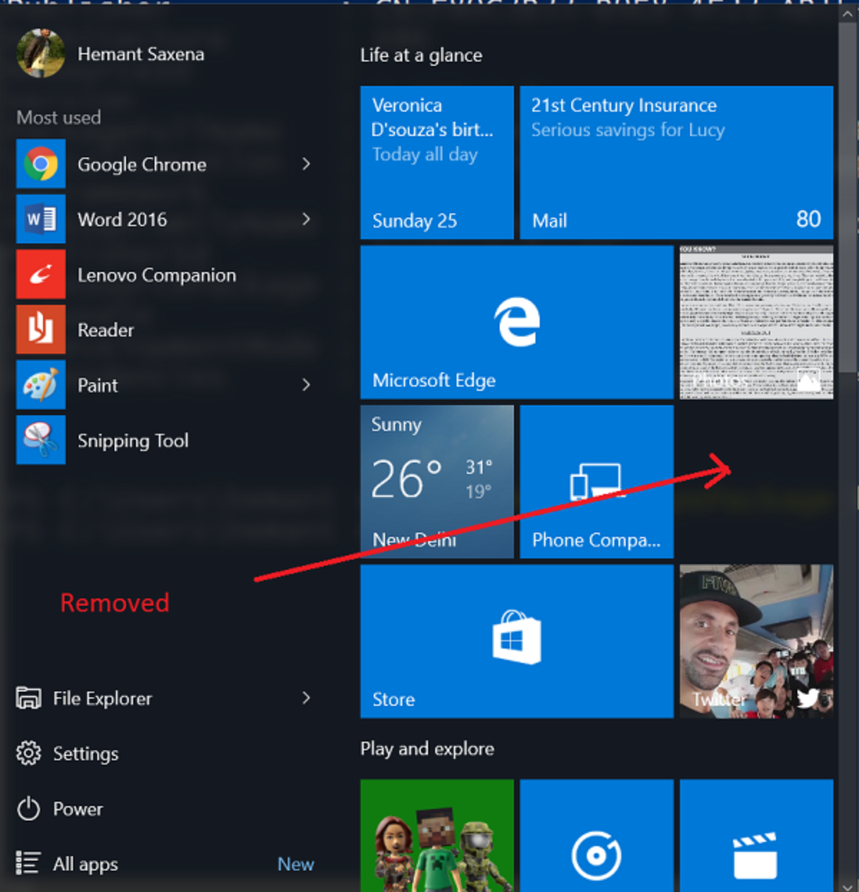
Task: Open the Calendar tile Sunday 25
Action: click(437, 163)
